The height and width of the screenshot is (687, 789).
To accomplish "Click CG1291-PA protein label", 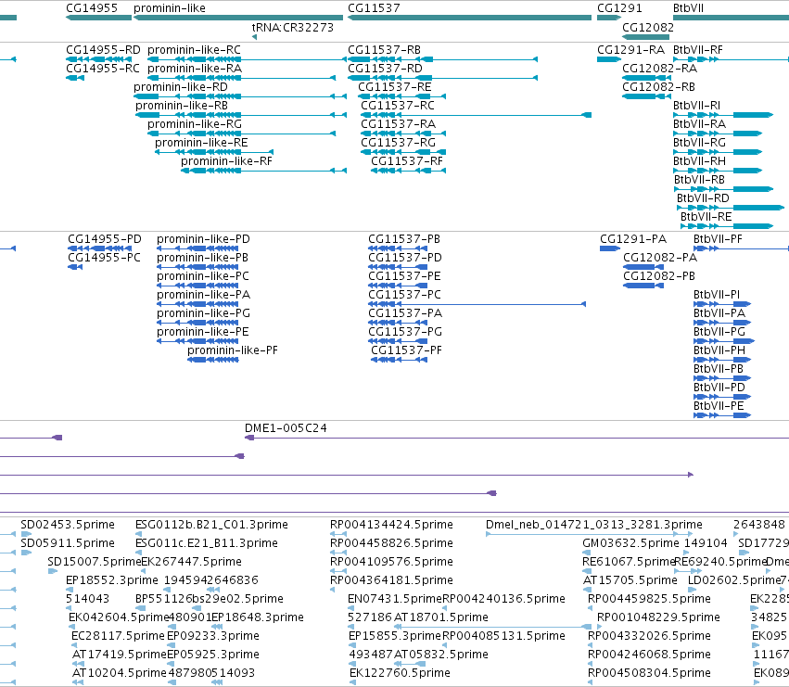I will point(633,239).
